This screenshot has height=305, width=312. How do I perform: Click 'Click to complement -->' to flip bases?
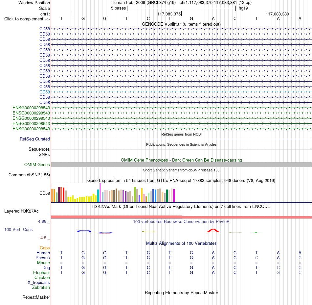(x=27, y=19)
